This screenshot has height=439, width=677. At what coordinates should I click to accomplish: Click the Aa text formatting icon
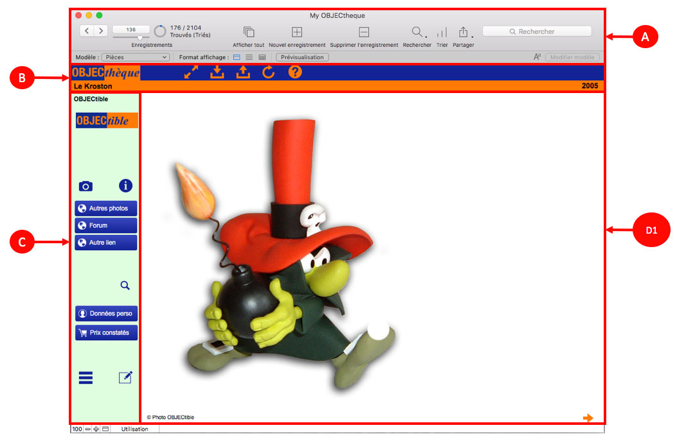[537, 57]
